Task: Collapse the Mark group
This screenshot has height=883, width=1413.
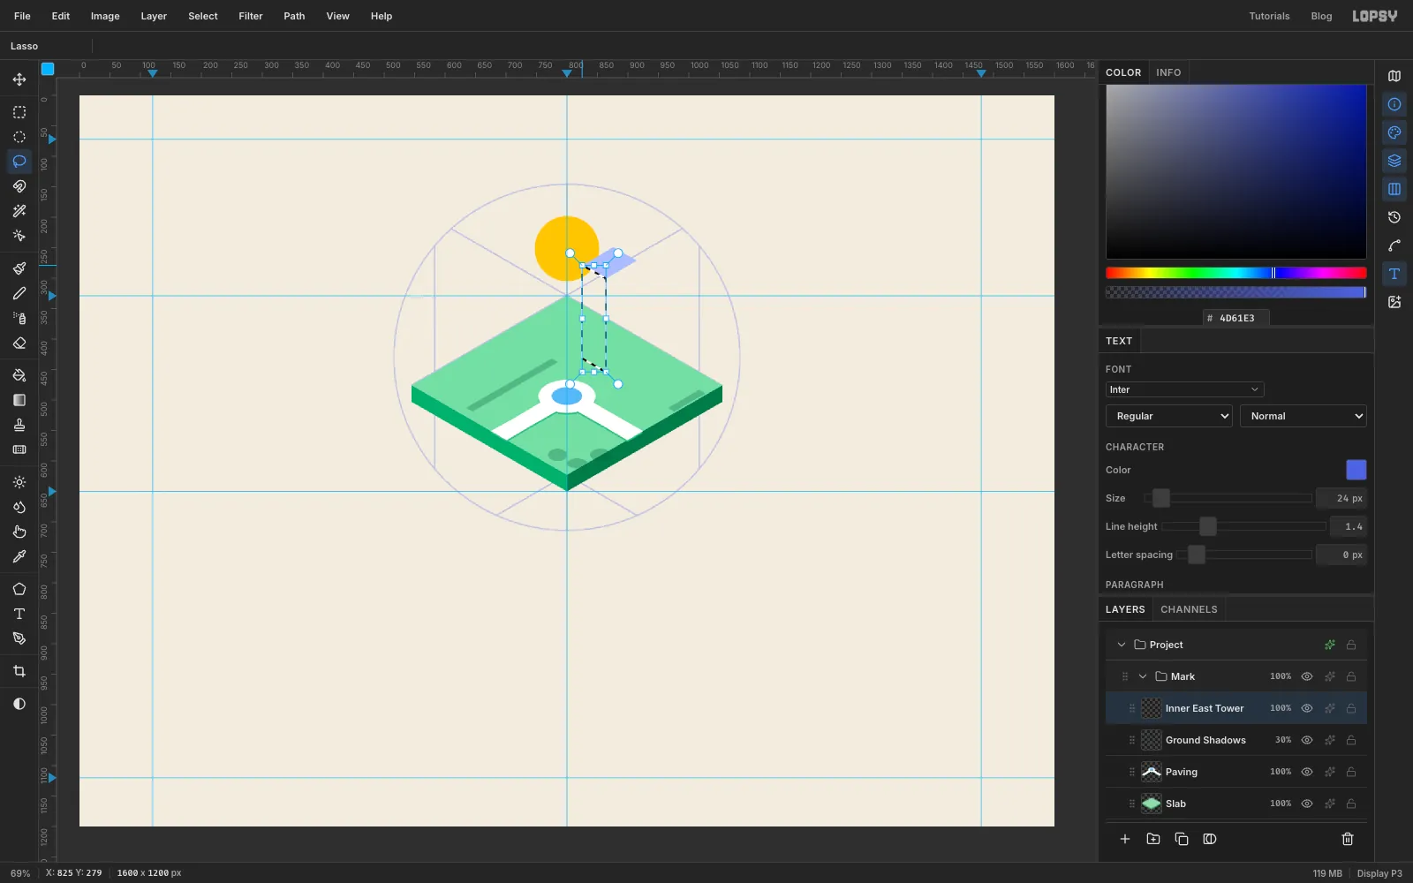Action: click(1143, 676)
